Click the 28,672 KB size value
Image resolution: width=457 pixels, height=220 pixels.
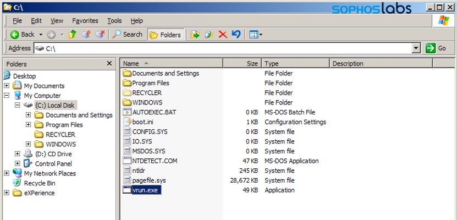click(244, 180)
